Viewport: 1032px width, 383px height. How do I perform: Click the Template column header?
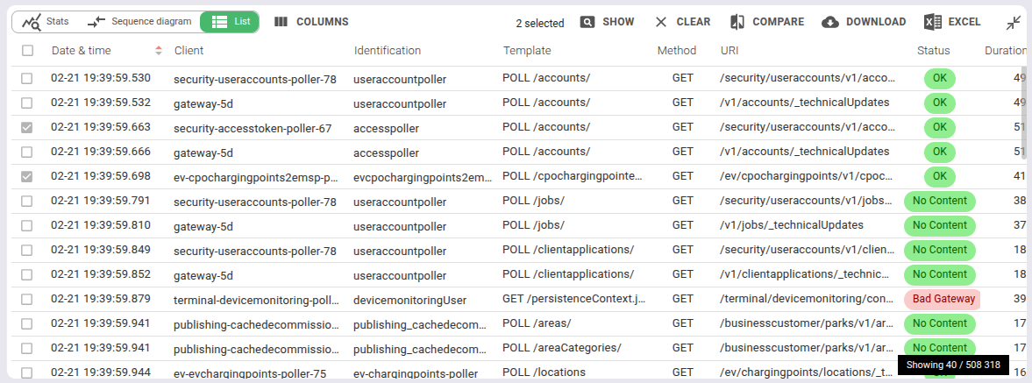pos(527,51)
